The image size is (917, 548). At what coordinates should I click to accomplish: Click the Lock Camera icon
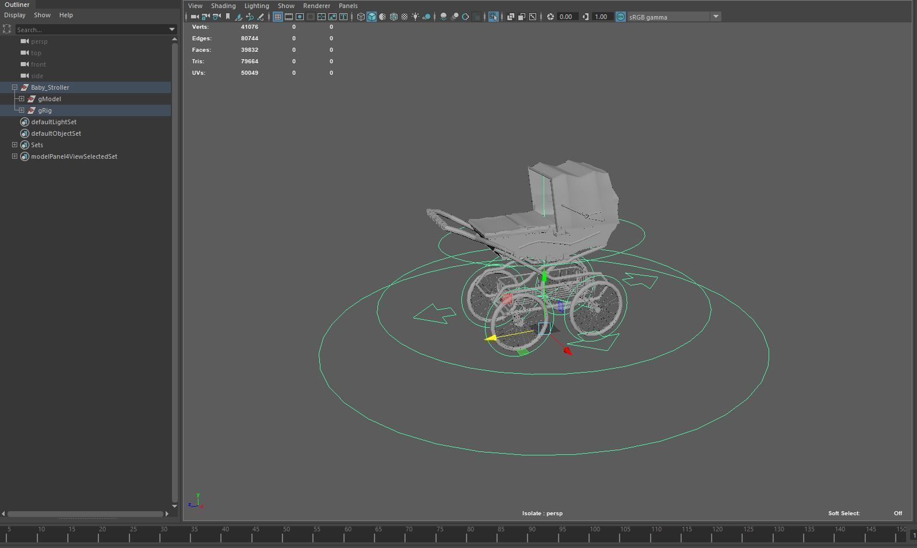pos(205,17)
